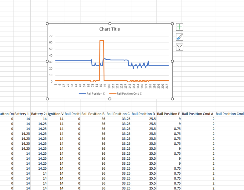Select the Rail Position D header cell
The width and height of the screenshot is (244, 190).
pyautogui.click(x=143, y=114)
